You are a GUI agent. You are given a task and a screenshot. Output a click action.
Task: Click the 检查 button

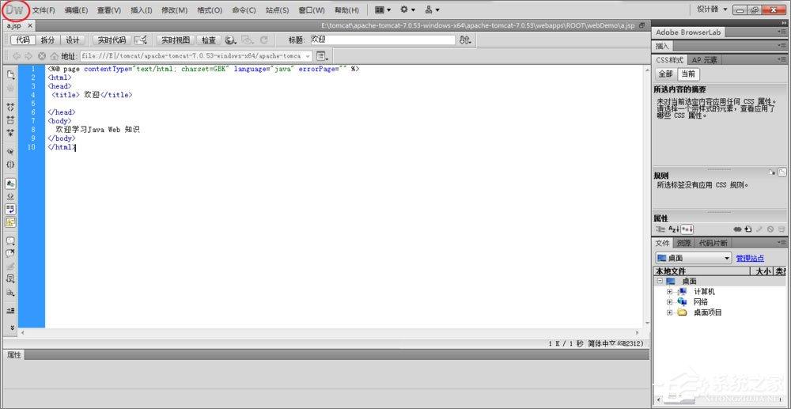point(209,40)
